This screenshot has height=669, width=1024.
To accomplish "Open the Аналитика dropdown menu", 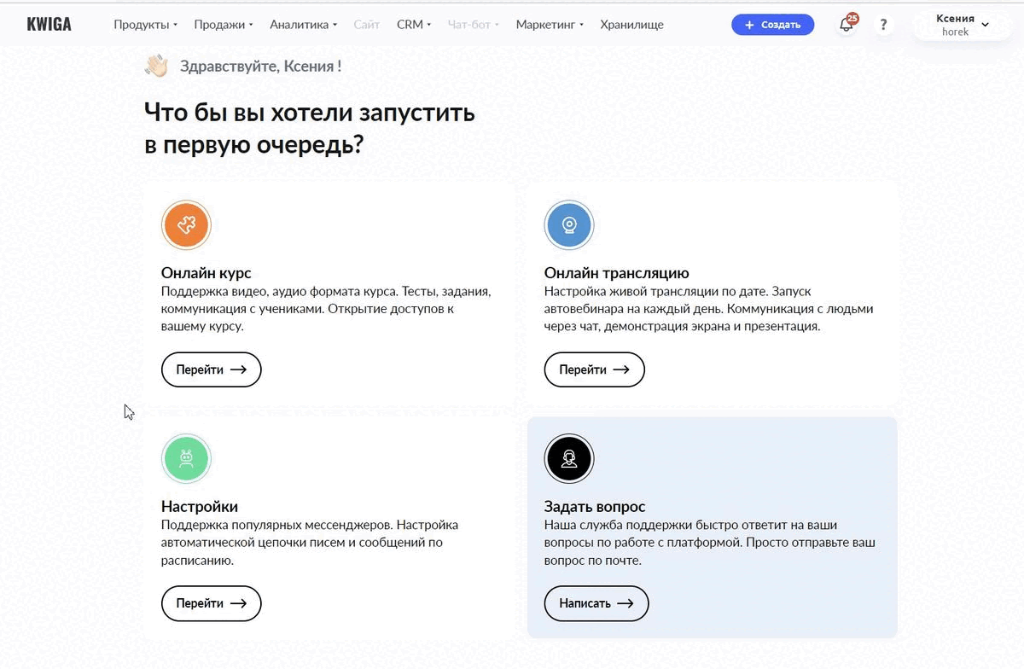I will tap(303, 25).
